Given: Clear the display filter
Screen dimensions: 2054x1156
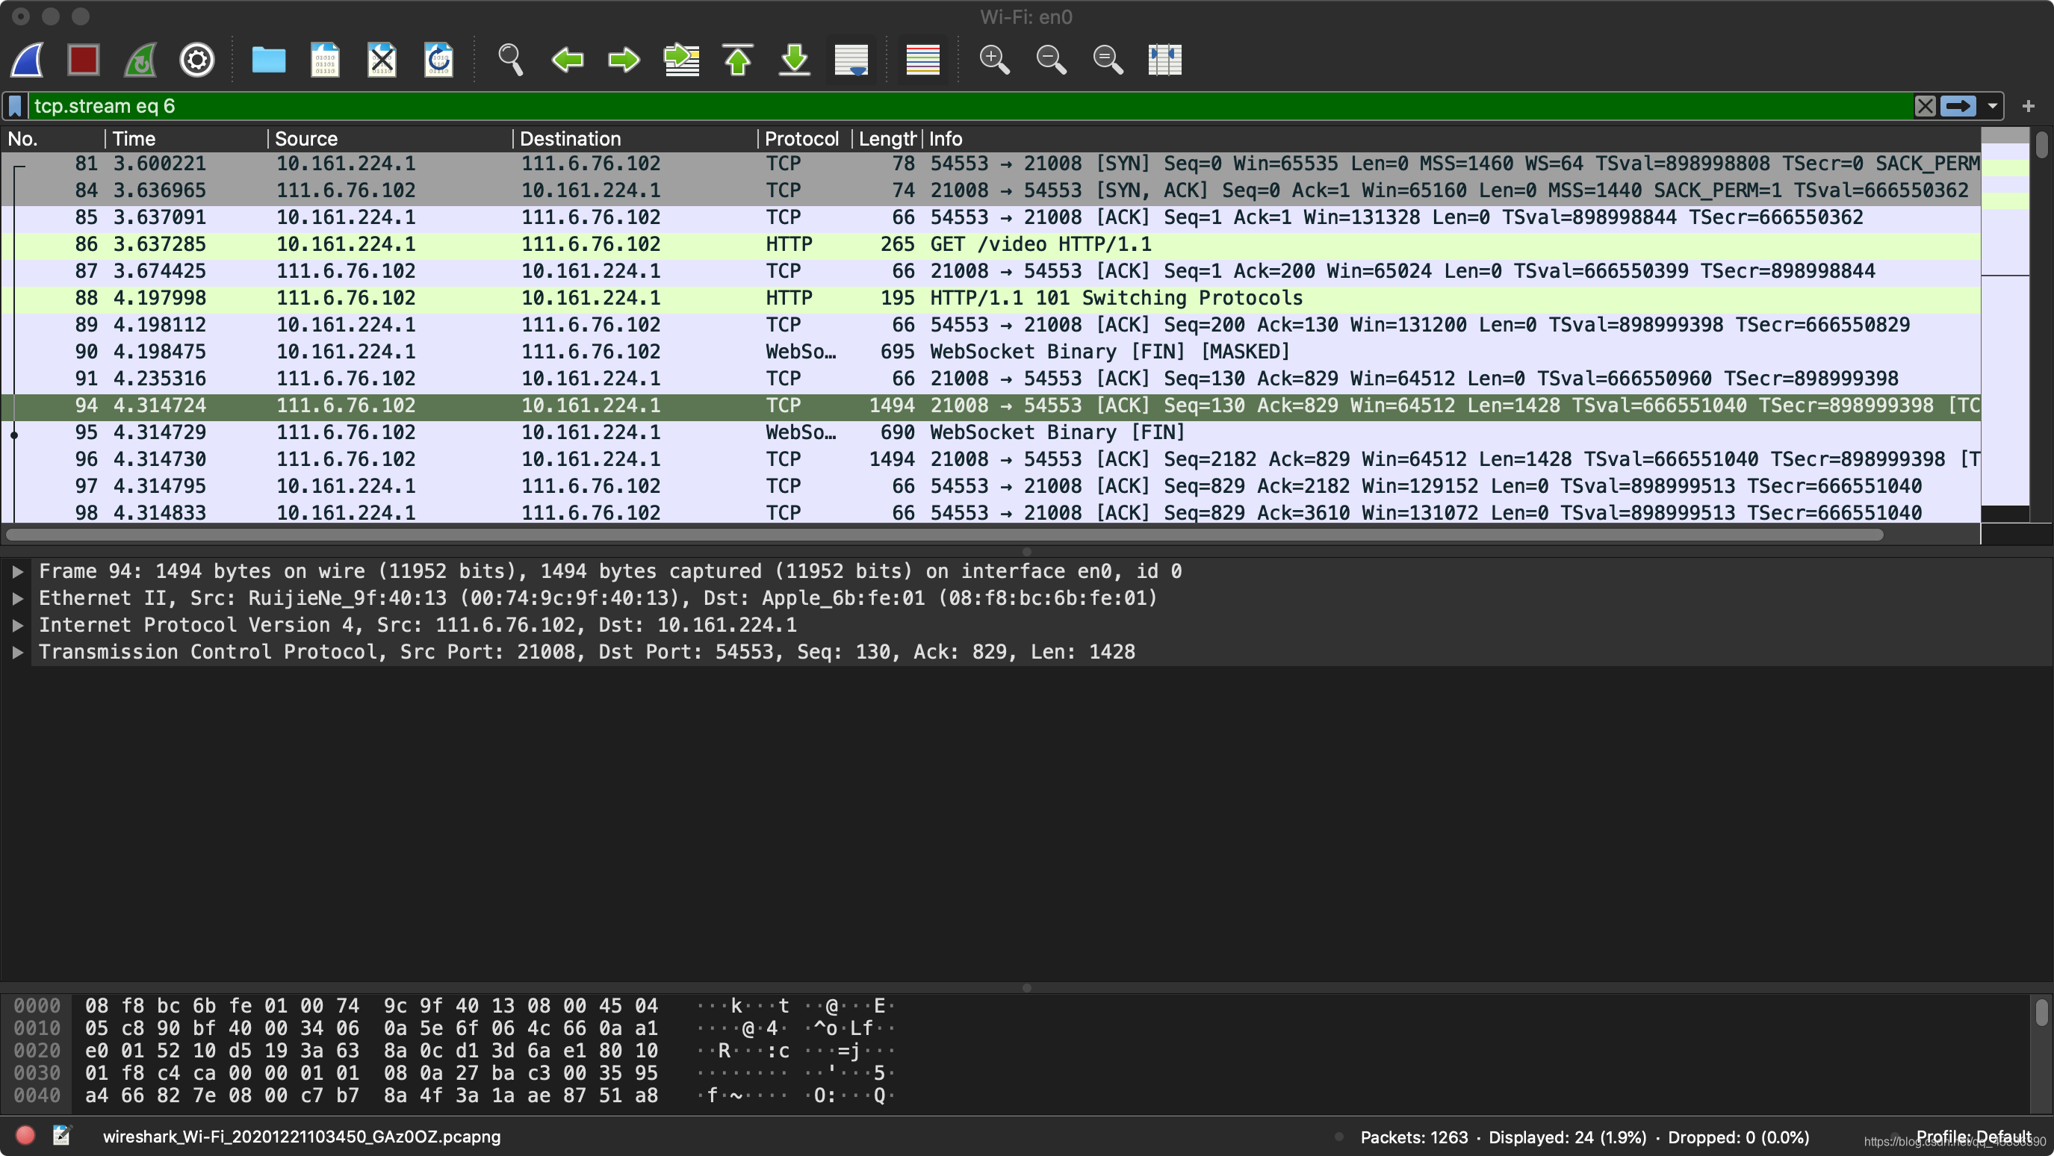Looking at the screenshot, I should 1925,106.
